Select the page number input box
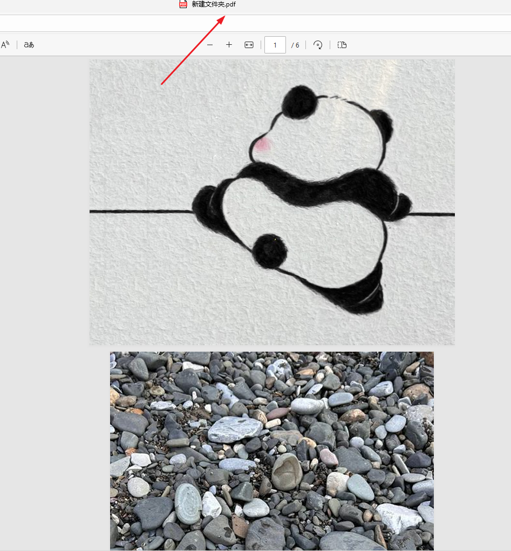 tap(275, 45)
